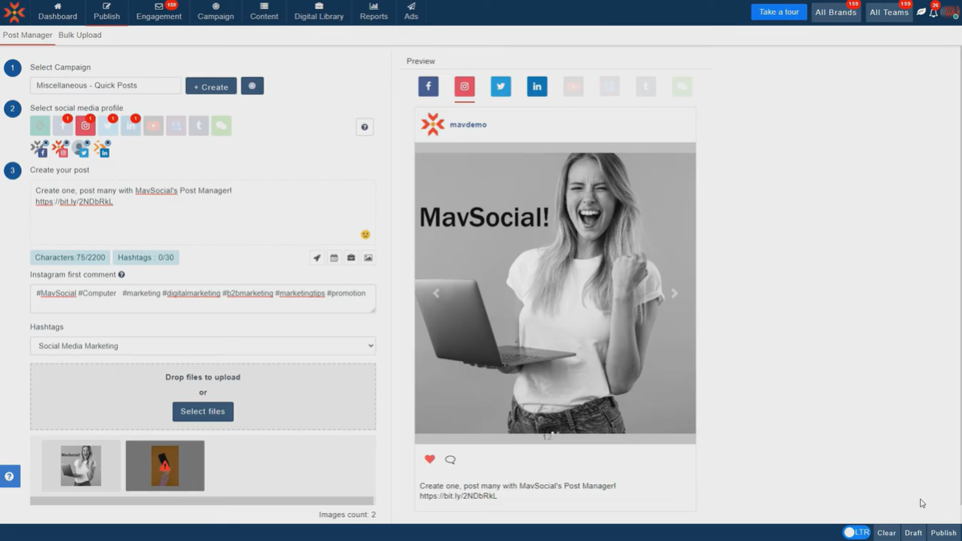Screen dimensions: 962x541
Task: Like the post with the heart icon
Action: [429, 459]
